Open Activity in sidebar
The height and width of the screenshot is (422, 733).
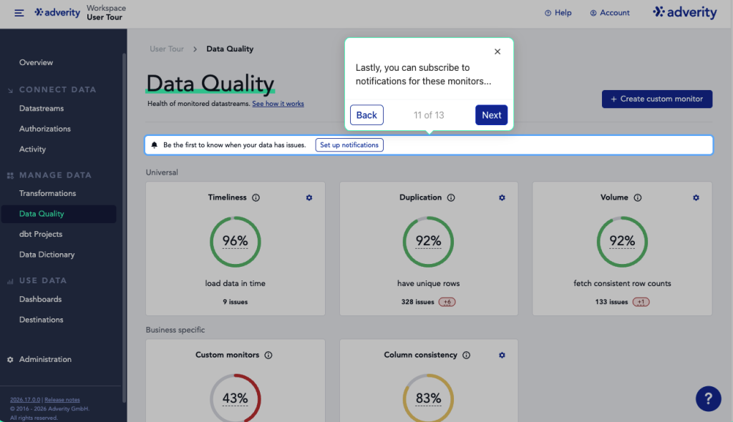pos(32,149)
